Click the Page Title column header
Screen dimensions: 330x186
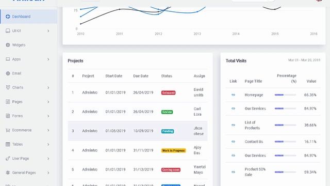pyautogui.click(x=253, y=81)
